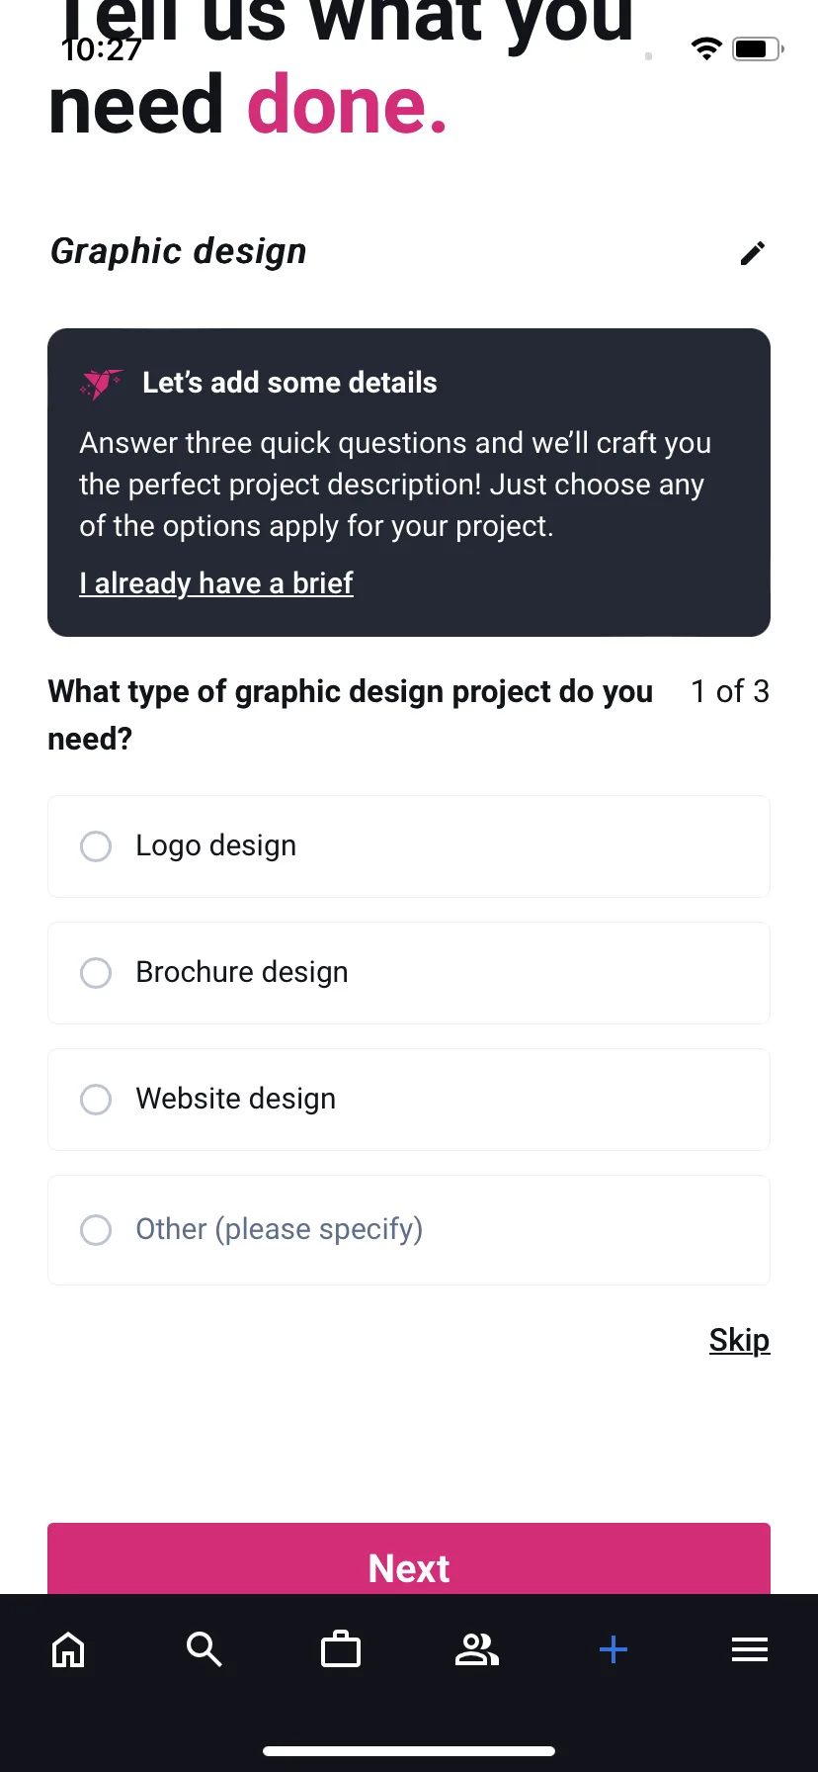Choose the Website design radio option
Image resolution: width=818 pixels, height=1772 pixels.
pos(409,1100)
